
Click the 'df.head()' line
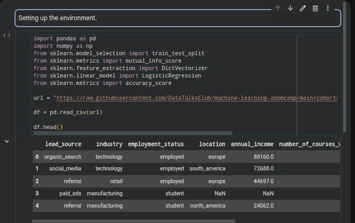(x=48, y=127)
